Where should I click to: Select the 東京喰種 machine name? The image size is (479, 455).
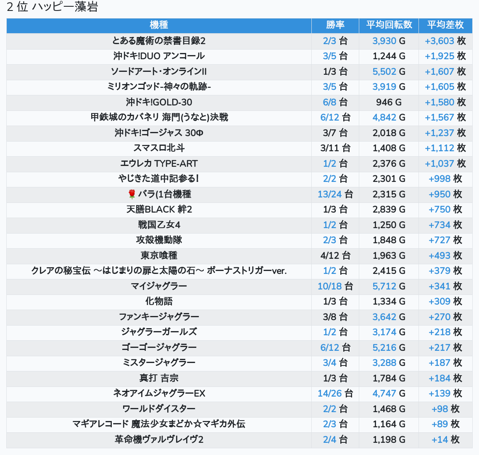159,255
